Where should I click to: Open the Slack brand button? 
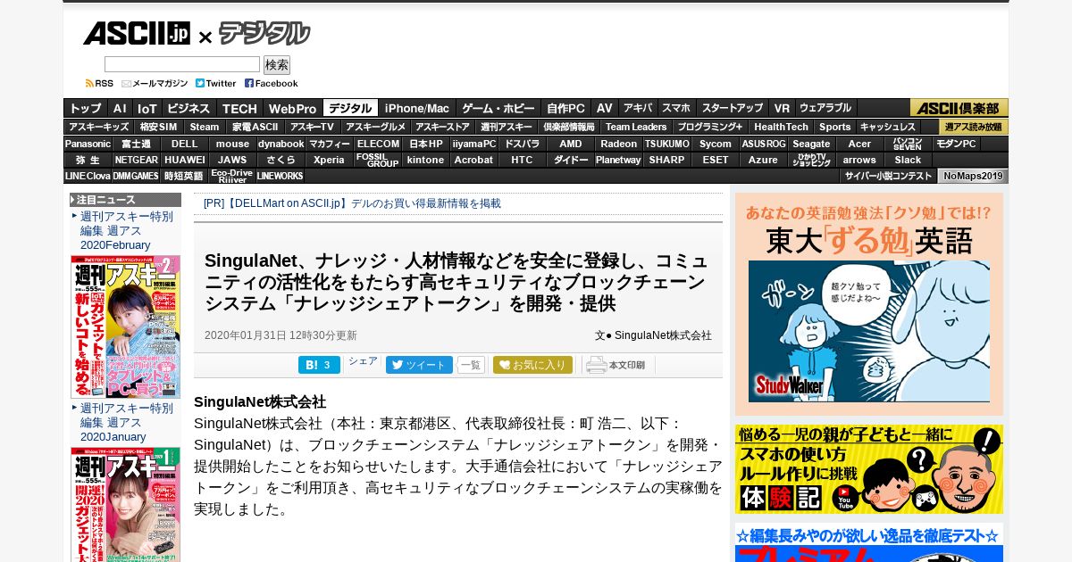[x=909, y=160]
